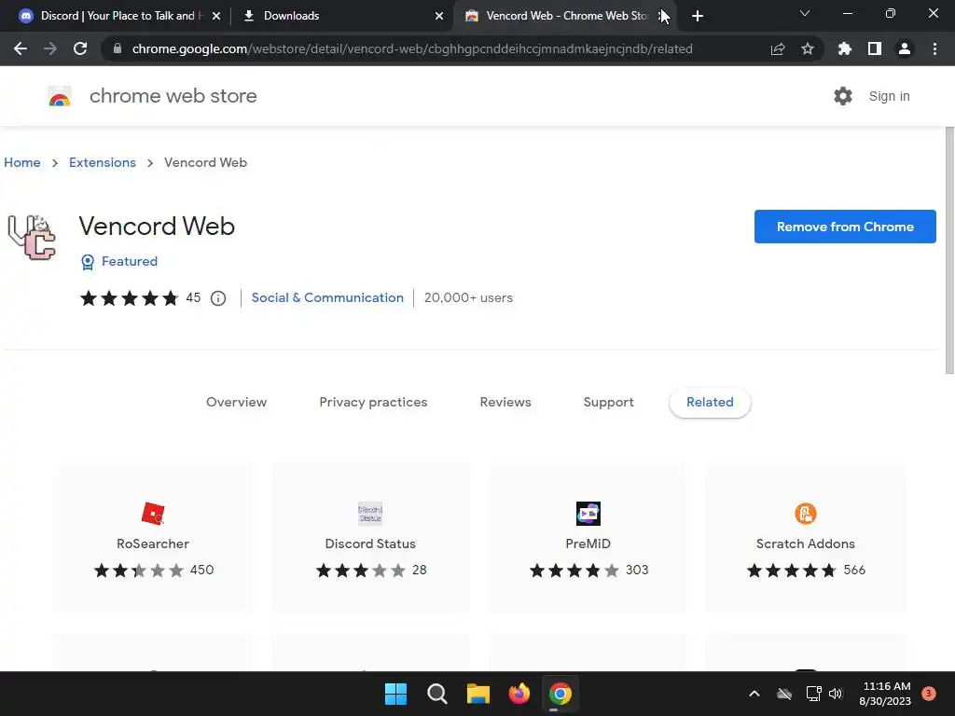The height and width of the screenshot is (716, 955).
Task: Open the clock and date panel
Action: 886,694
